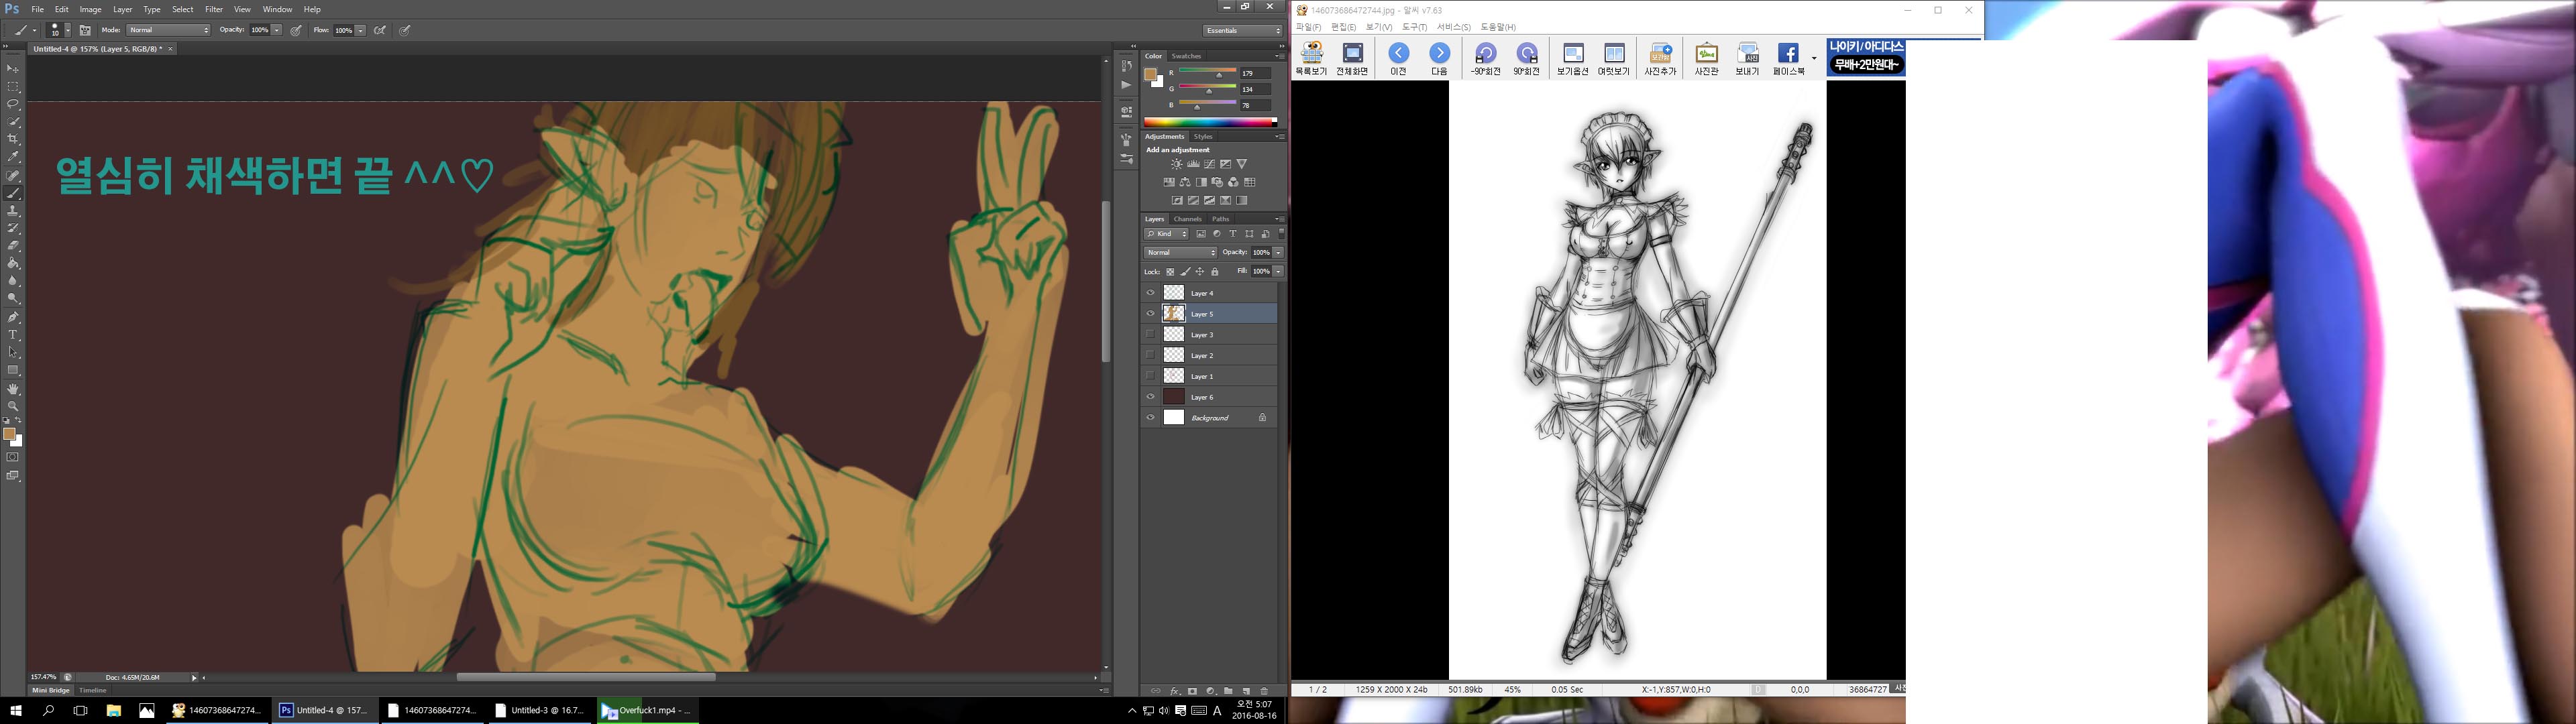Open the brush preset picker arrow
Viewport: 2576px width, 724px height.
pos(67,31)
